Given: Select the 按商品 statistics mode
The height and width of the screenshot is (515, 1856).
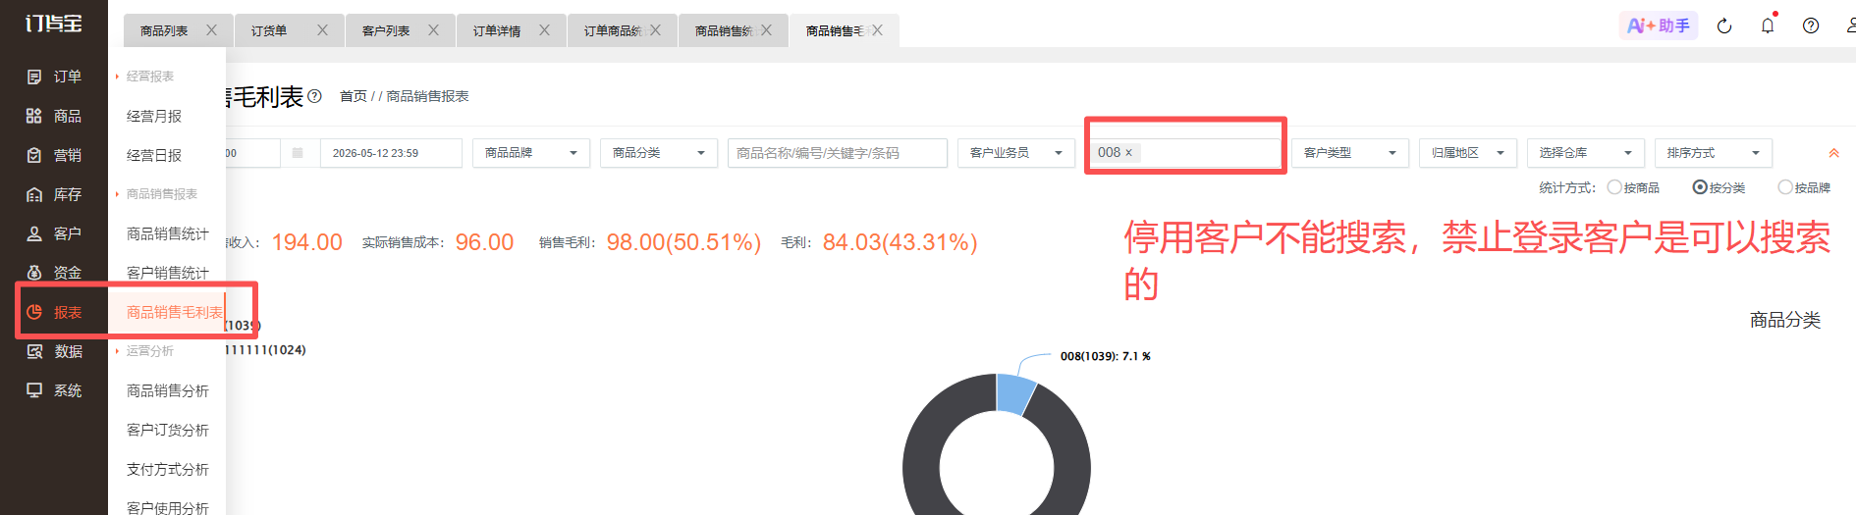Looking at the screenshot, I should 1614,187.
